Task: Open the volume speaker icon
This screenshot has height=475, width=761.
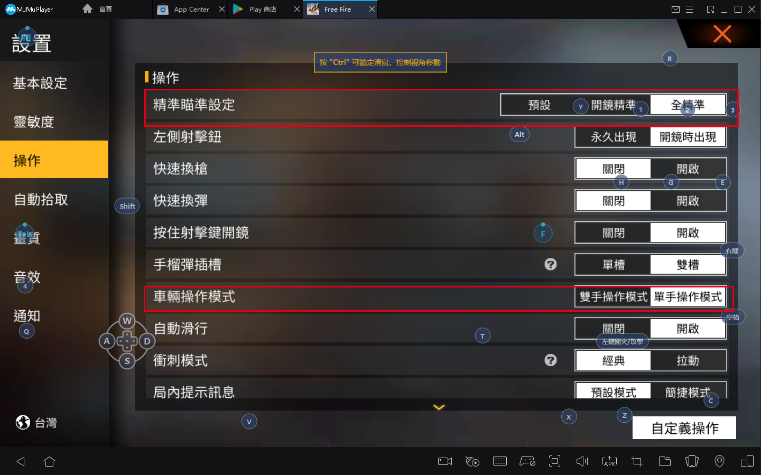Action: [582, 461]
